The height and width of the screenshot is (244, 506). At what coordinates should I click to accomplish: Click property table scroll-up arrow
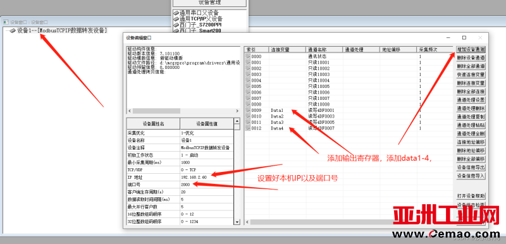[x=237, y=121]
